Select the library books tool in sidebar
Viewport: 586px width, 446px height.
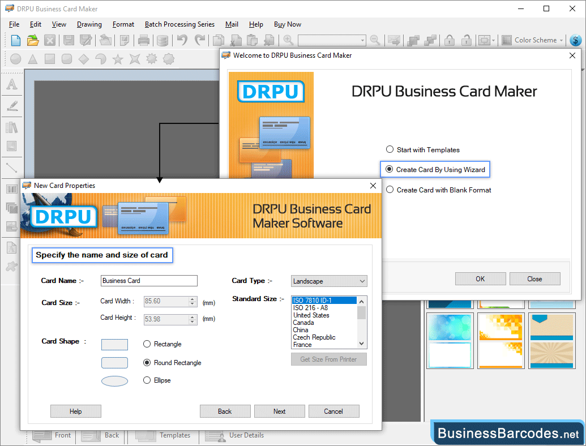pyautogui.click(x=12, y=127)
